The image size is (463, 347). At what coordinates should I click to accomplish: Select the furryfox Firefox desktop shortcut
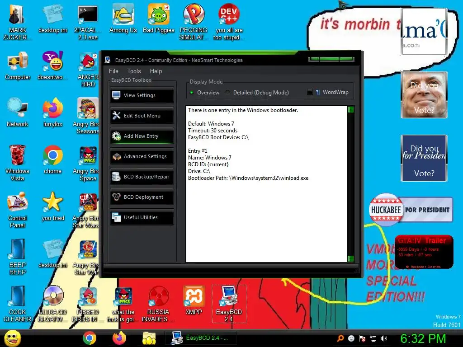tap(52, 113)
